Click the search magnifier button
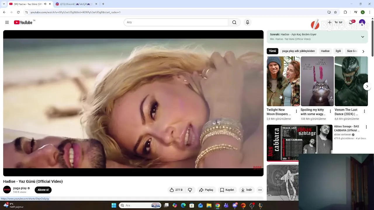 click(x=234, y=22)
